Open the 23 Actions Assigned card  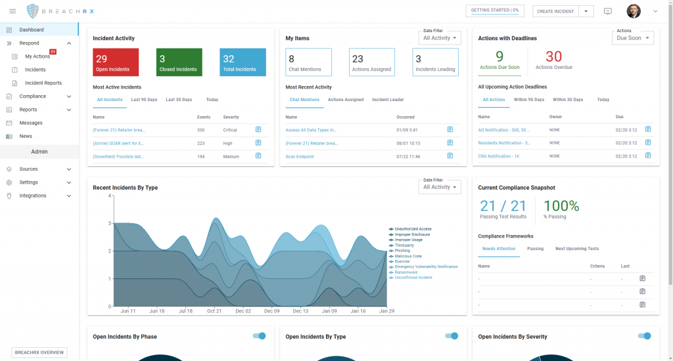click(372, 62)
